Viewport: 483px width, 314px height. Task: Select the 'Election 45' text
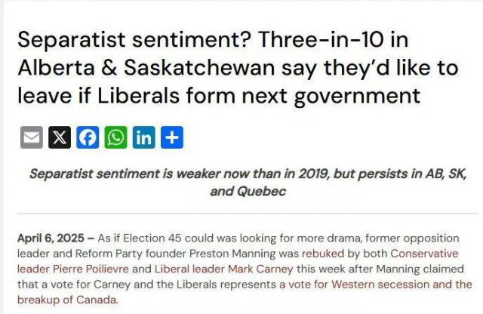click(x=152, y=239)
